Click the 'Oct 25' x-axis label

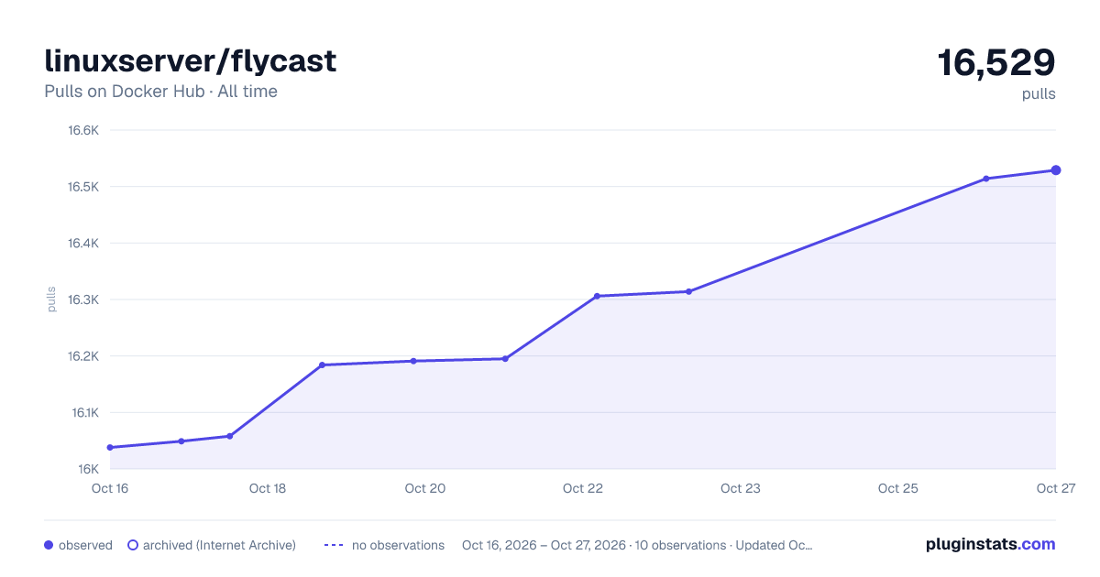(898, 488)
